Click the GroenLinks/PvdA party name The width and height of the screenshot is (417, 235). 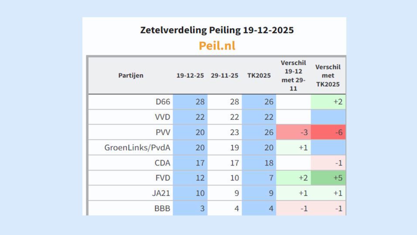[137, 148]
